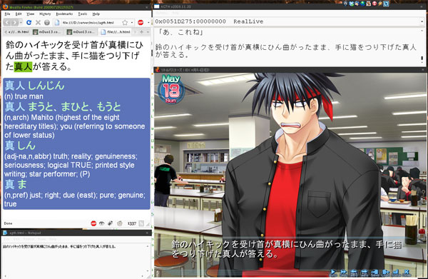Click AGTH text area scrollbar
Image resolution: width=428 pixels, height=279 pixels.
[422, 46]
